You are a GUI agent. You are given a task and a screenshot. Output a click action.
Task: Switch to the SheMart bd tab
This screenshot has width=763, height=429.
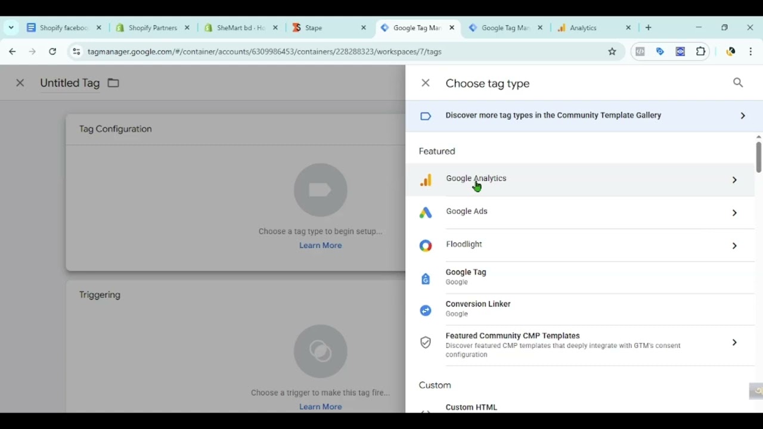241,27
